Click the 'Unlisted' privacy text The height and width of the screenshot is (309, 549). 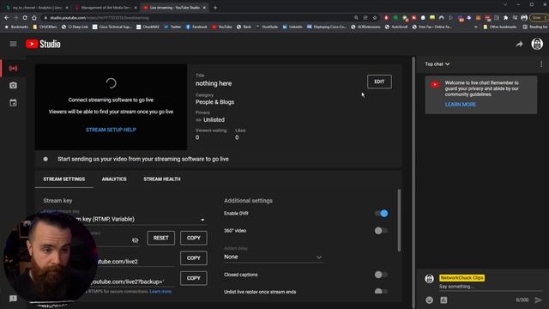click(x=214, y=120)
